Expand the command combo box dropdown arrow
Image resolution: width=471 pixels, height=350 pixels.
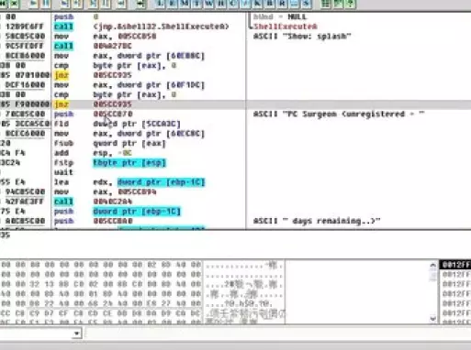coord(77,334)
